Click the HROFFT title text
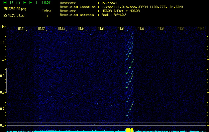The width and height of the screenshot is (209, 132). click(20, 3)
